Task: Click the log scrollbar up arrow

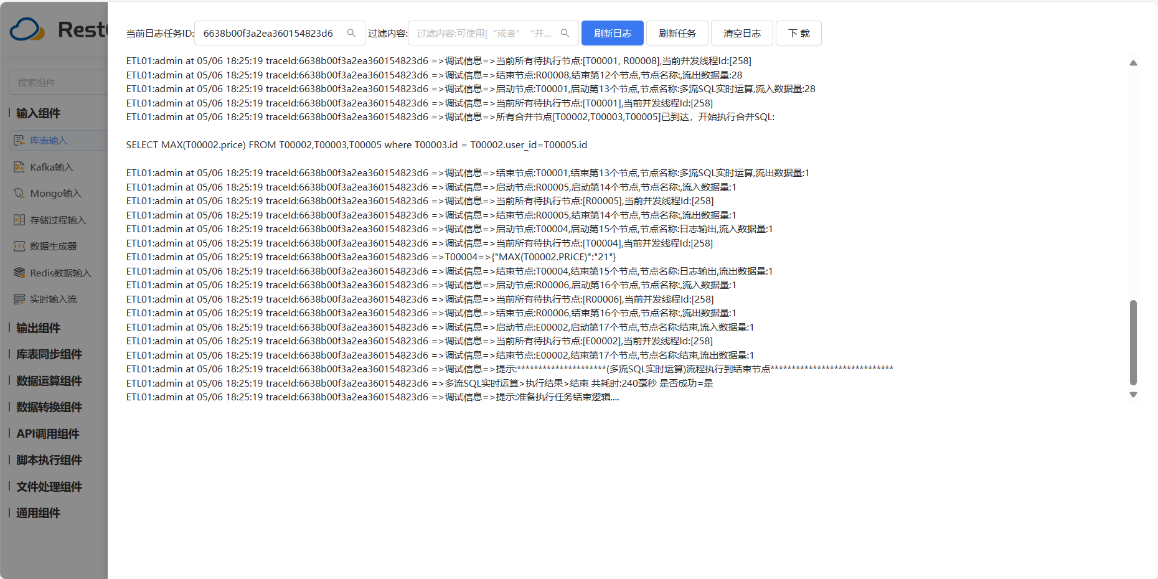Action: click(1133, 63)
